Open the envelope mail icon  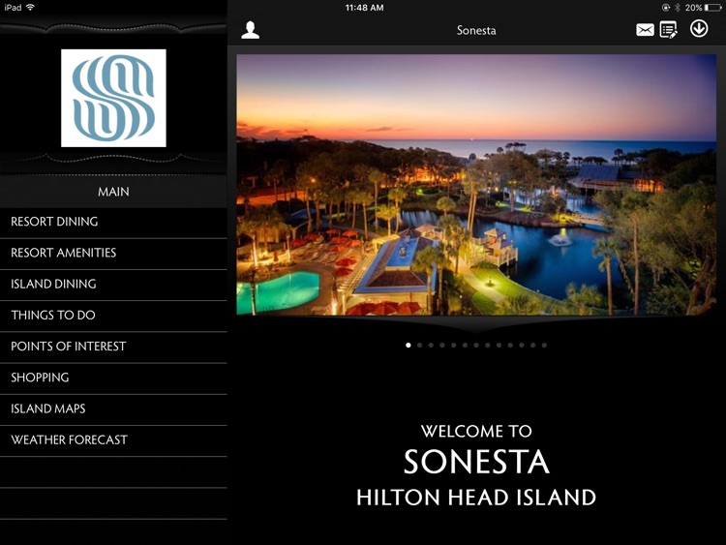pos(645,30)
